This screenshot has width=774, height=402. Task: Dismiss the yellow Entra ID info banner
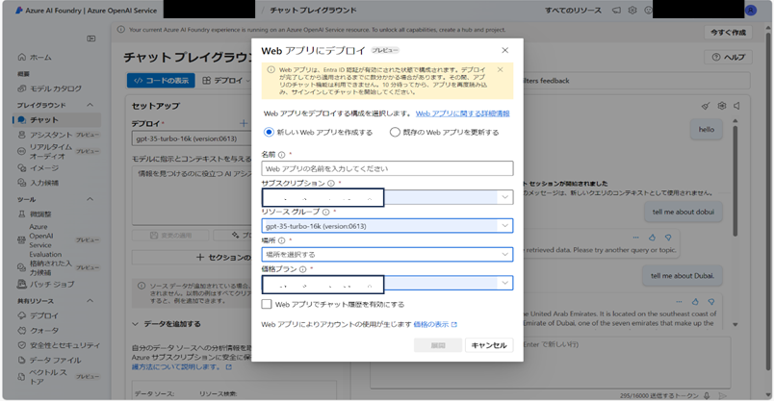[x=500, y=70]
